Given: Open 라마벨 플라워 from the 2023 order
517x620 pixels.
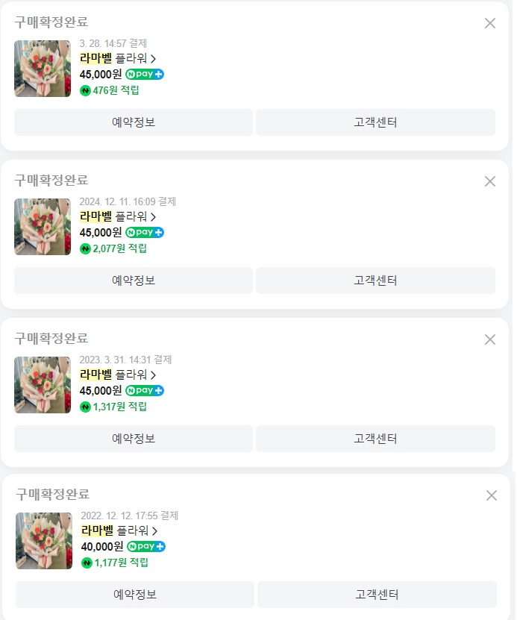Looking at the screenshot, I should click(x=118, y=375).
